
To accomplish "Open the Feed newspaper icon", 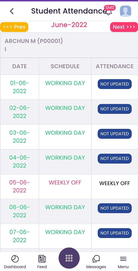I will (42, 259).
